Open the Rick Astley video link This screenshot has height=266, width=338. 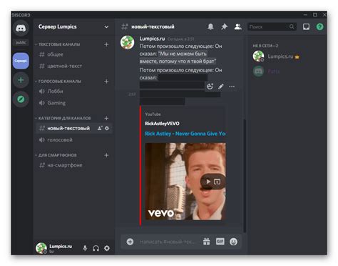tap(185, 134)
